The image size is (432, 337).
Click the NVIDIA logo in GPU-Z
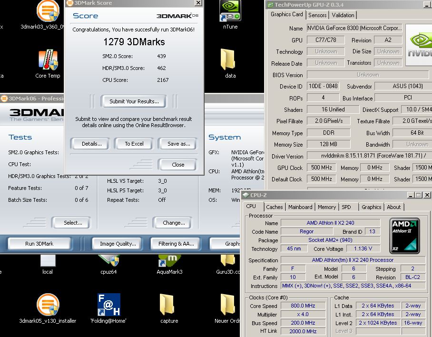[x=419, y=45]
